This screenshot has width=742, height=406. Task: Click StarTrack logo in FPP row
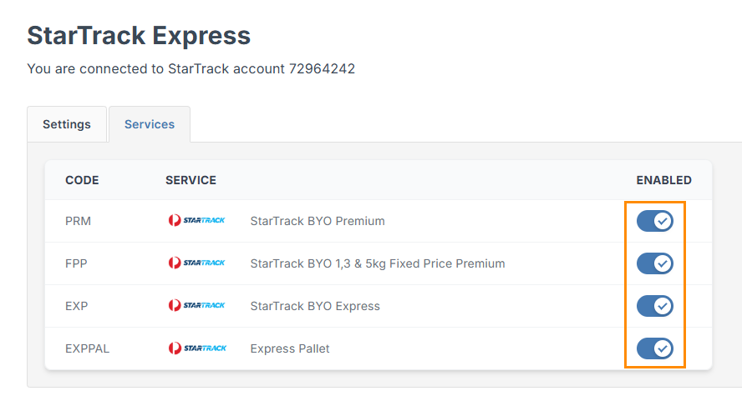(x=196, y=263)
